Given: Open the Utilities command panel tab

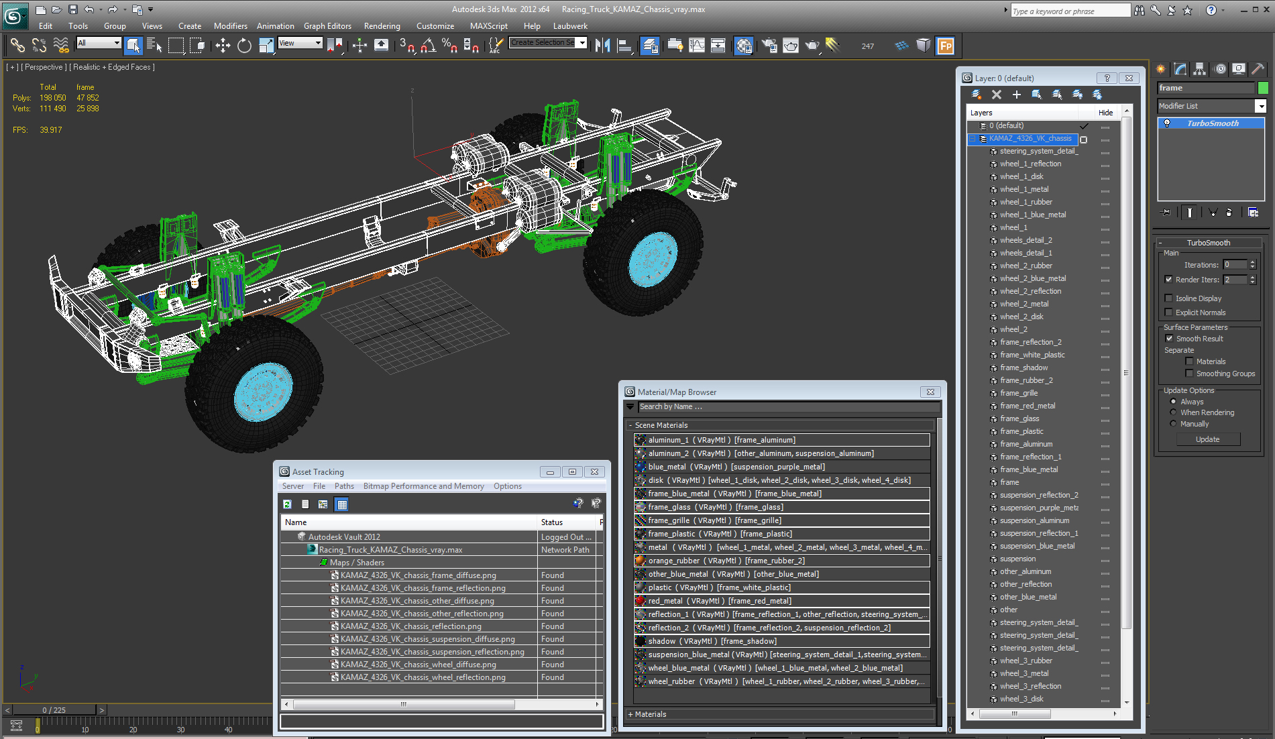Looking at the screenshot, I should click(x=1258, y=68).
